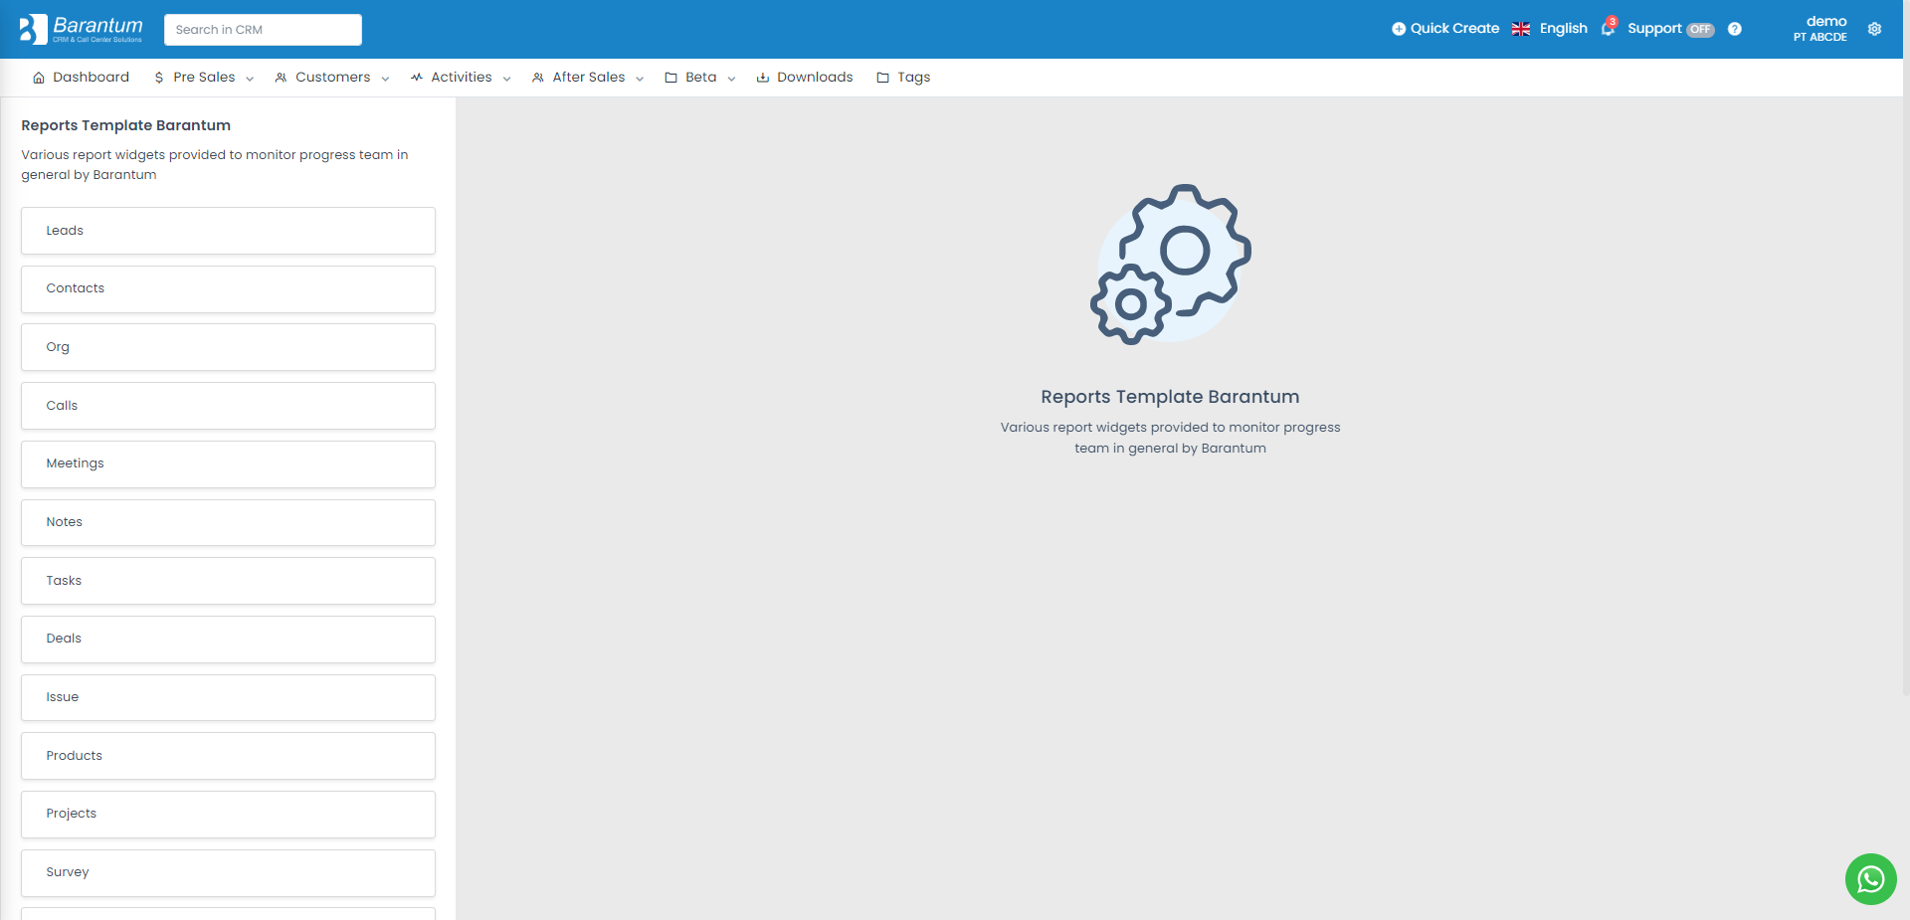
Task: Open the After Sales menu
Action: pos(588,78)
